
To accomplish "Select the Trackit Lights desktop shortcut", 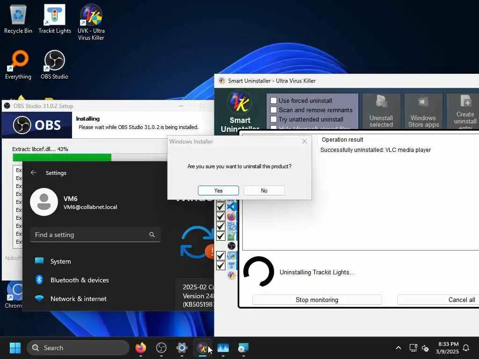I will (55, 19).
